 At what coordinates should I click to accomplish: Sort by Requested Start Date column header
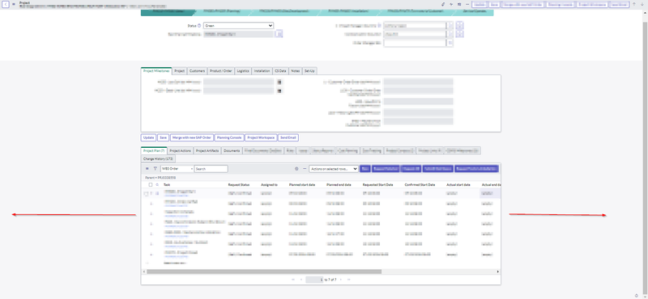377,185
